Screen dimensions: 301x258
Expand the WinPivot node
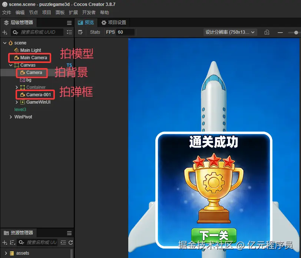[x=11, y=117]
